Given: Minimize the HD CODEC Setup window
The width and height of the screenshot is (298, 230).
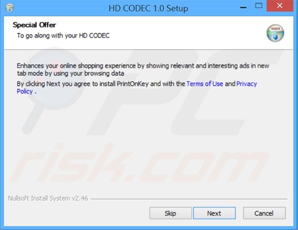Looking at the screenshot, I should 243,7.
